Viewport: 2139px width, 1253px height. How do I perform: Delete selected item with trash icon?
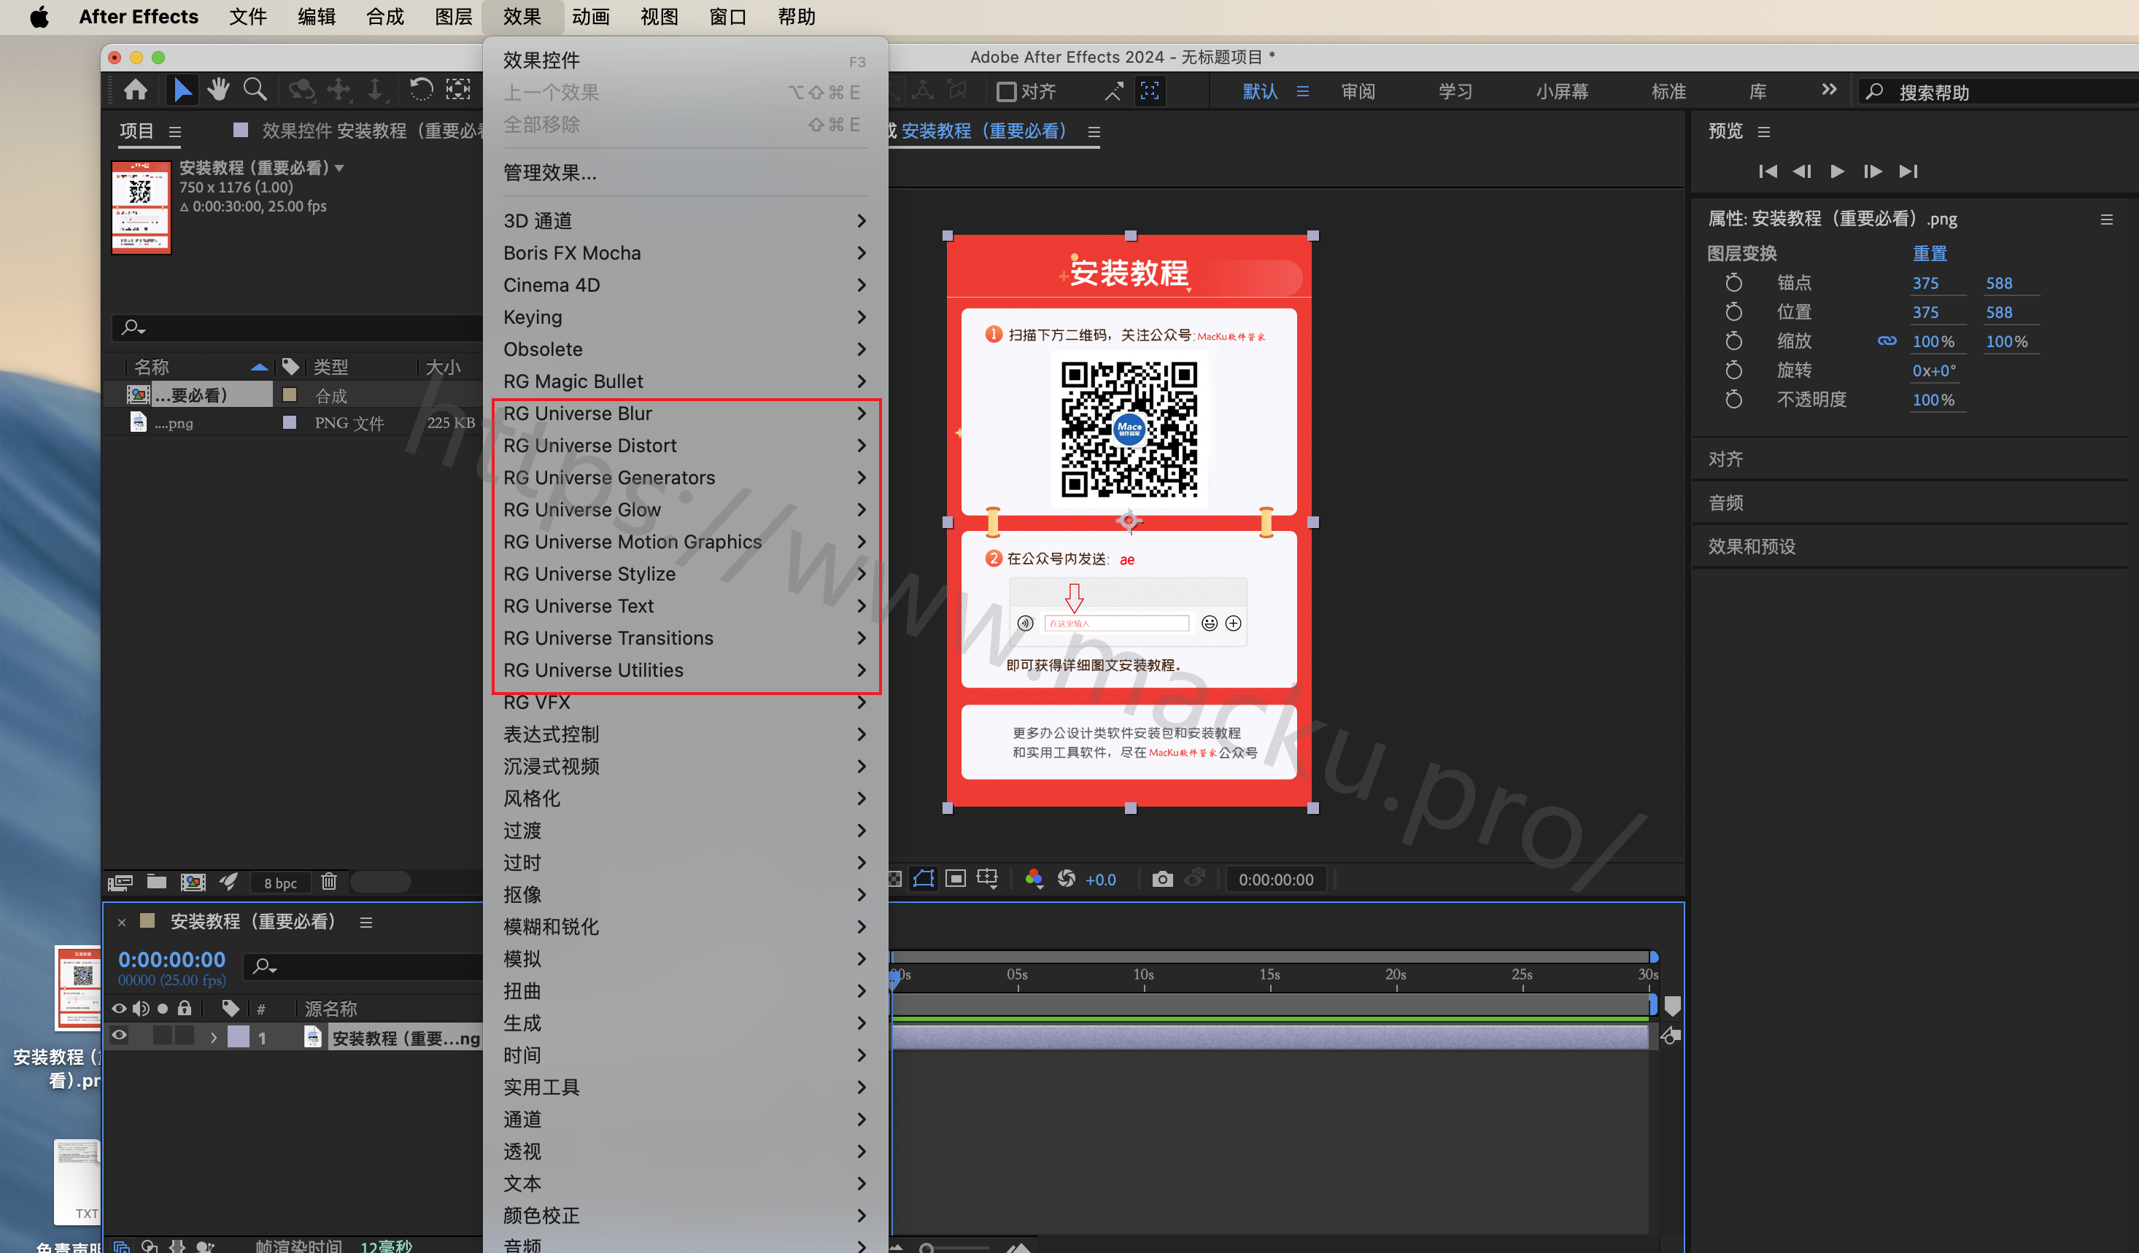329,882
